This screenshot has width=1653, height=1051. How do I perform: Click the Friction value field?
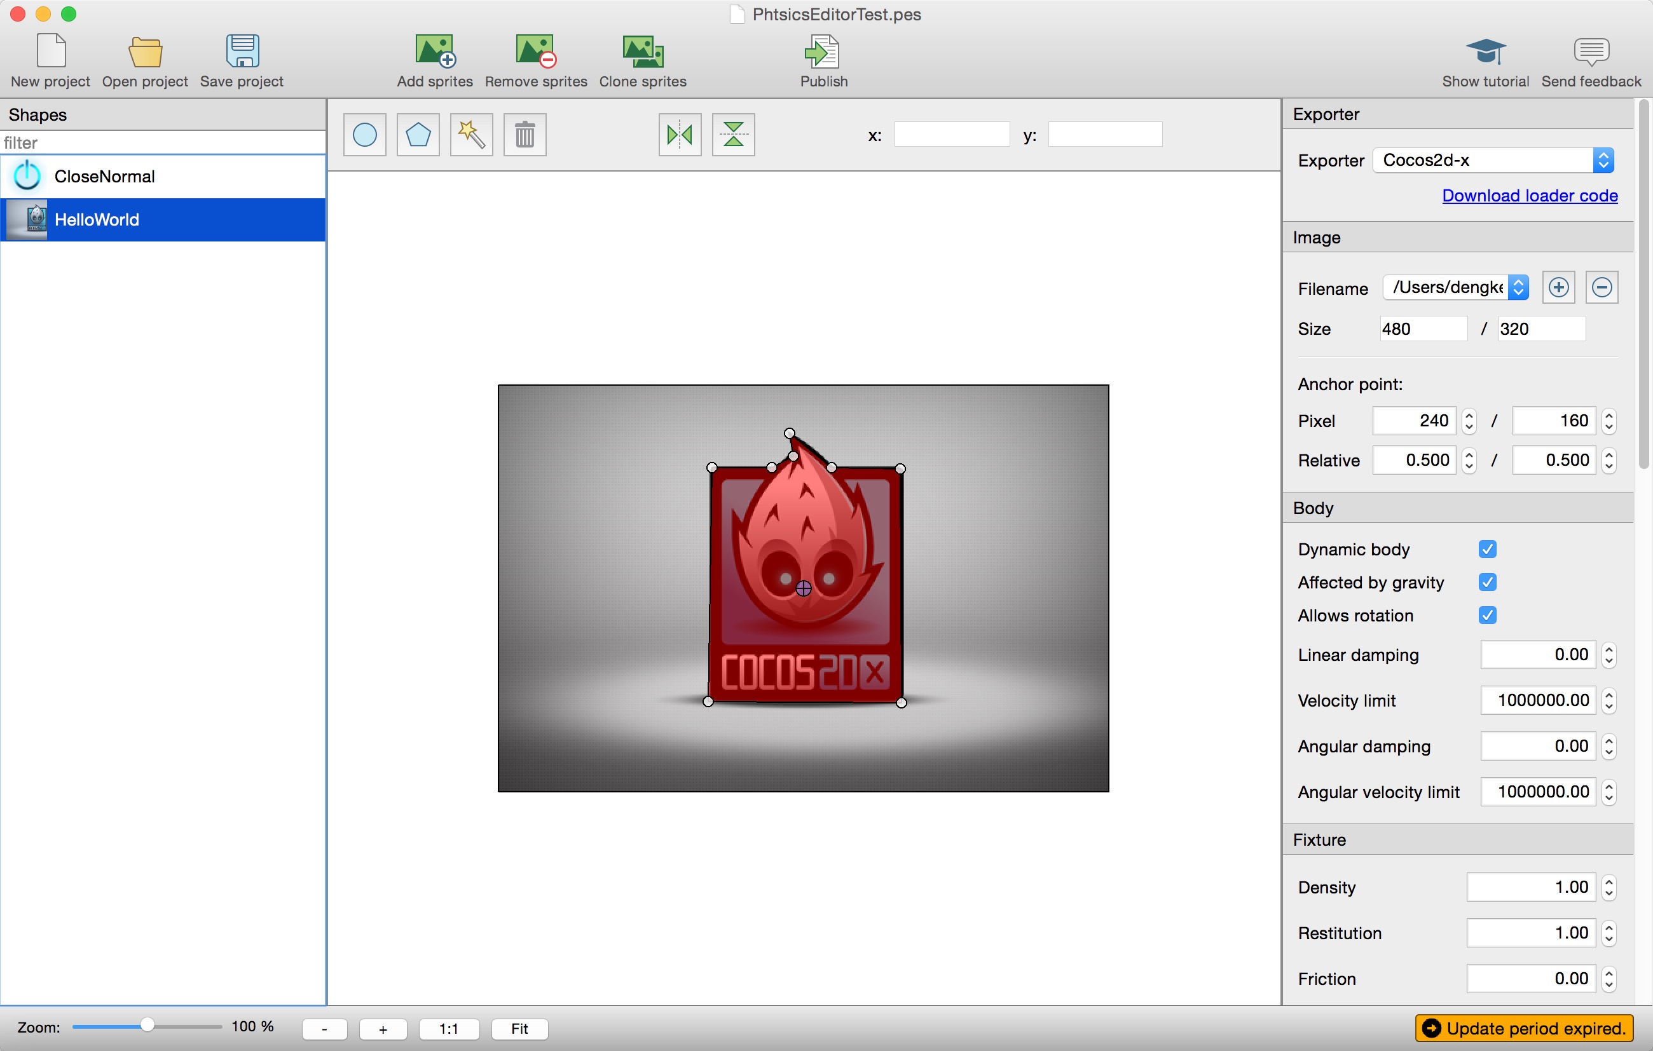point(1530,979)
